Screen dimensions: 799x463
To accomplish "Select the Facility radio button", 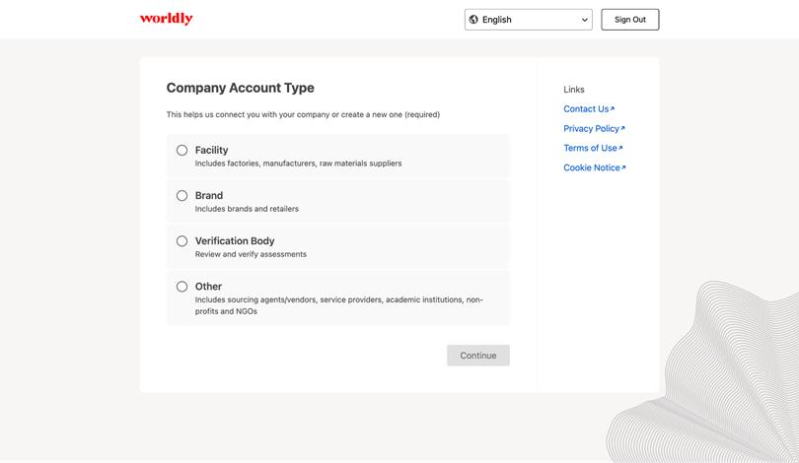I will click(182, 150).
